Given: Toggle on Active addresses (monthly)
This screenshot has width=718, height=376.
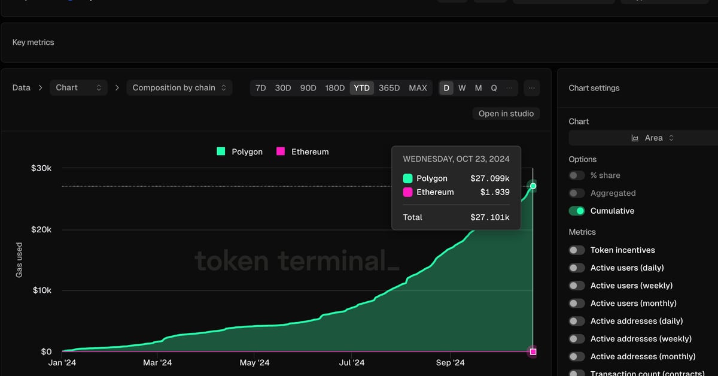Looking at the screenshot, I should click(x=577, y=356).
